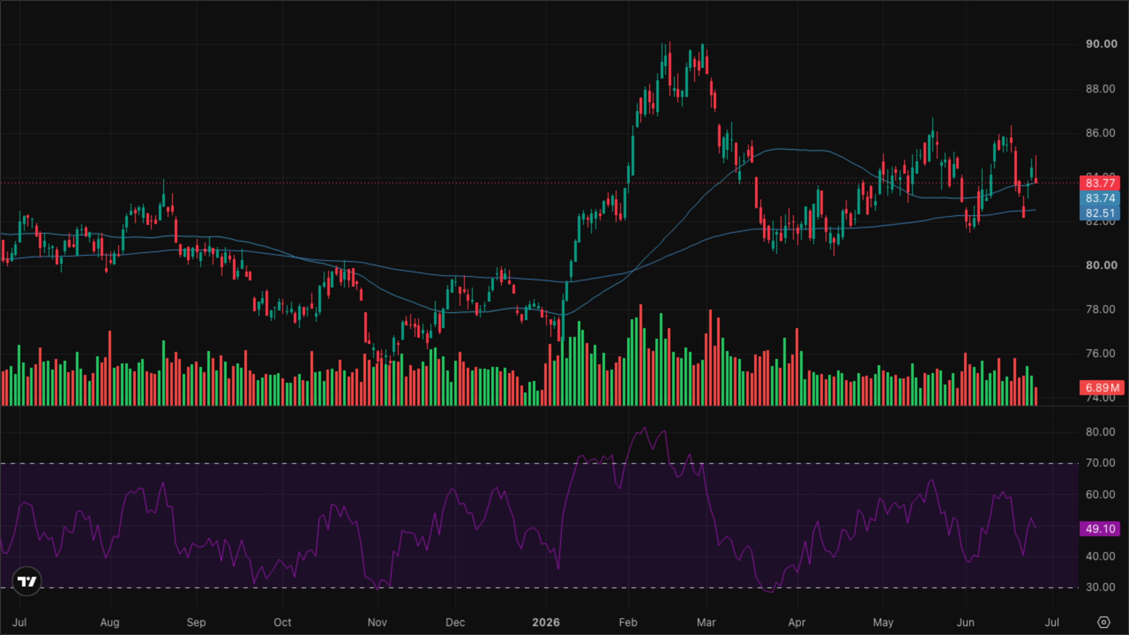The height and width of the screenshot is (635, 1129).
Task: Click 30.00 on the RSI scale
Action: click(x=1100, y=587)
